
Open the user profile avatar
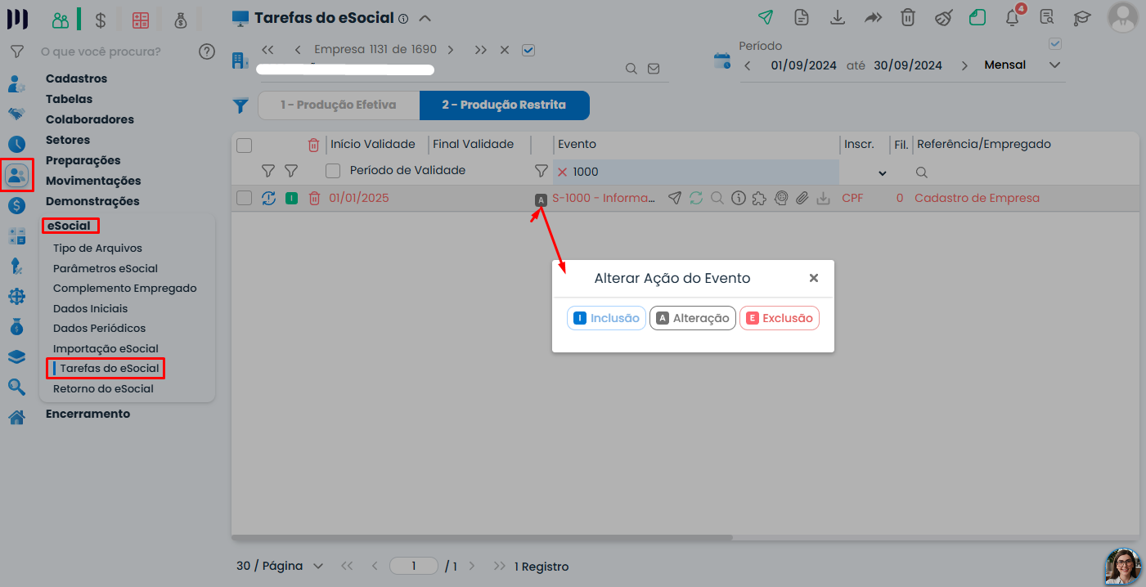click(x=1122, y=17)
